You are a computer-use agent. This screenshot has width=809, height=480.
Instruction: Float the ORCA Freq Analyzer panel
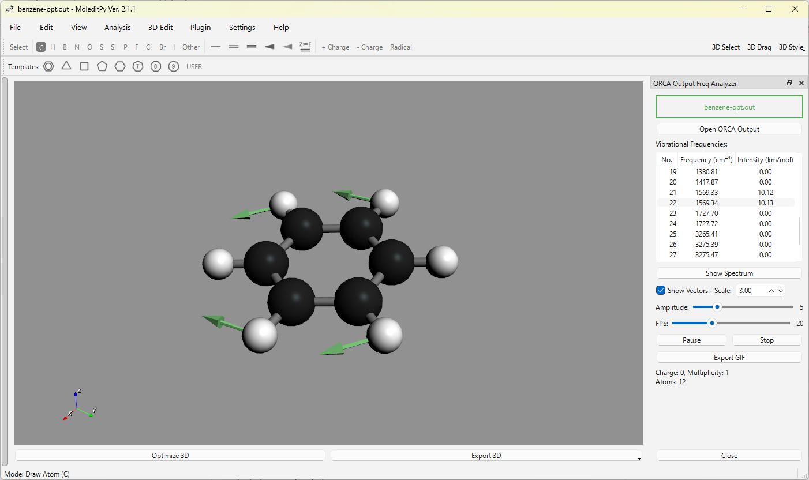click(x=789, y=84)
